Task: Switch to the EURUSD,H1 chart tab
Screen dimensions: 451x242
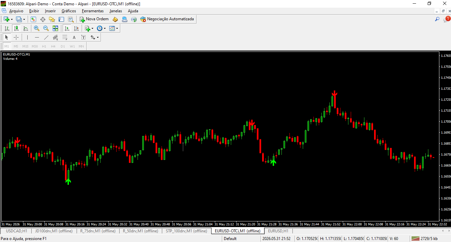Action: point(278,231)
